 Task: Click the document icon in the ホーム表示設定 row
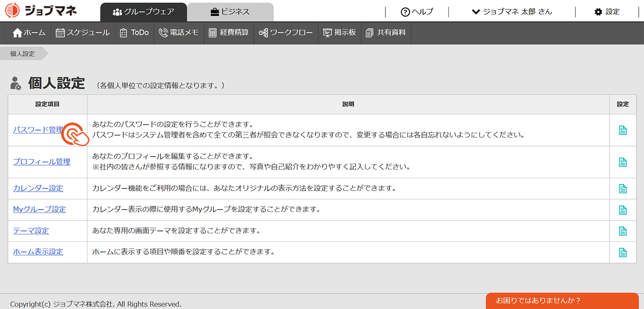coord(623,253)
